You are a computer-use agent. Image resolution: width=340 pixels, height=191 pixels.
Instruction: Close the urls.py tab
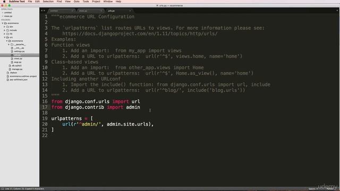coord(130,11)
